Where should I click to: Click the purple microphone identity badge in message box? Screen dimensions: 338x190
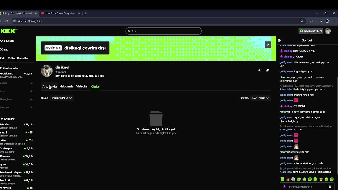284,187
